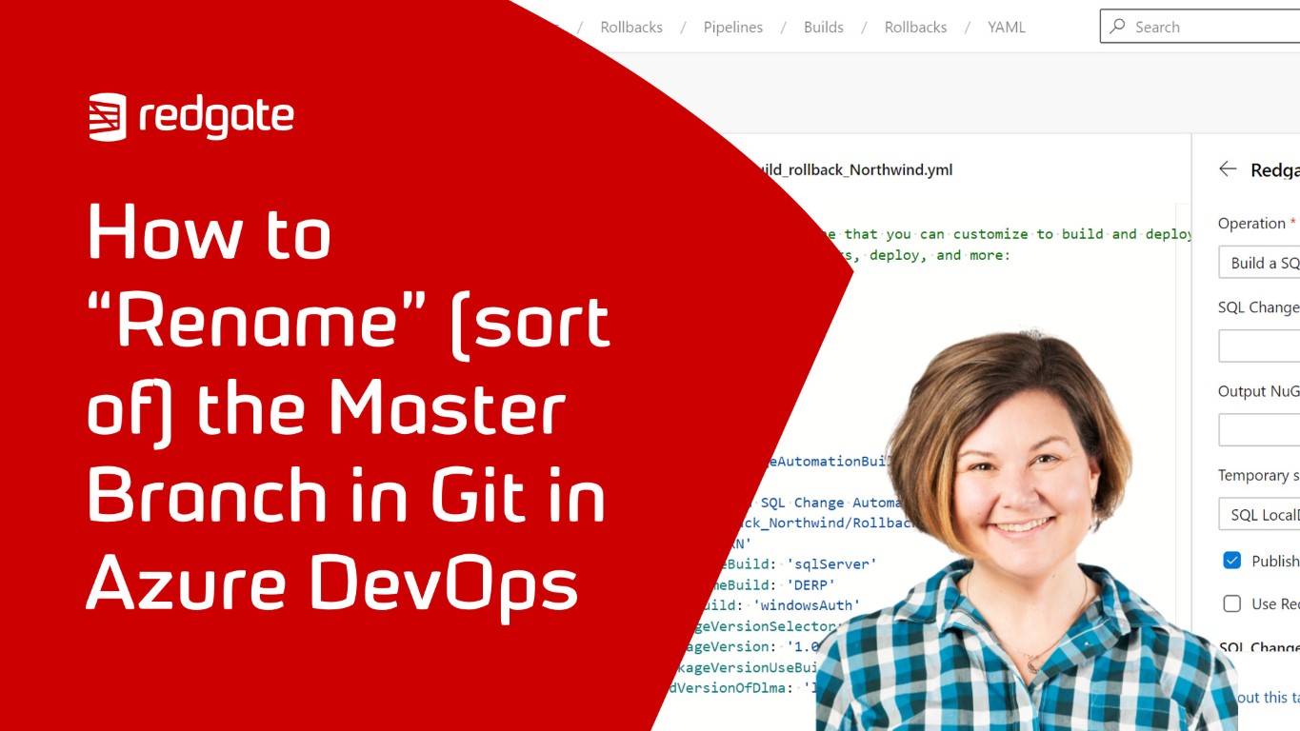Viewport: 1300px width, 731px height.
Task: Click the back arrow on the Redgate task panel
Action: (1229, 169)
